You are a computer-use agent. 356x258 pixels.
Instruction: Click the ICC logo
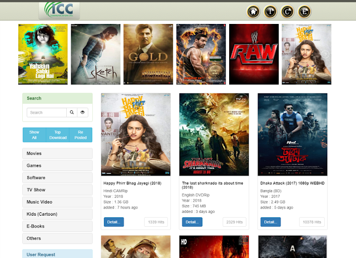(x=60, y=10)
